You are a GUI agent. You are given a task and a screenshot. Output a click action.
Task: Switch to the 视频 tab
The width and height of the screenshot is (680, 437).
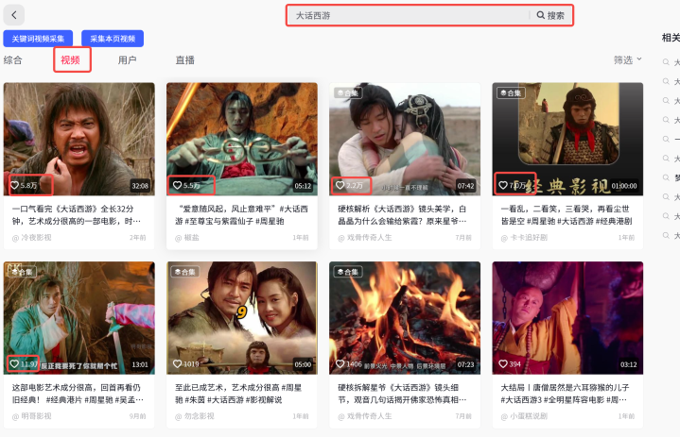(70, 60)
